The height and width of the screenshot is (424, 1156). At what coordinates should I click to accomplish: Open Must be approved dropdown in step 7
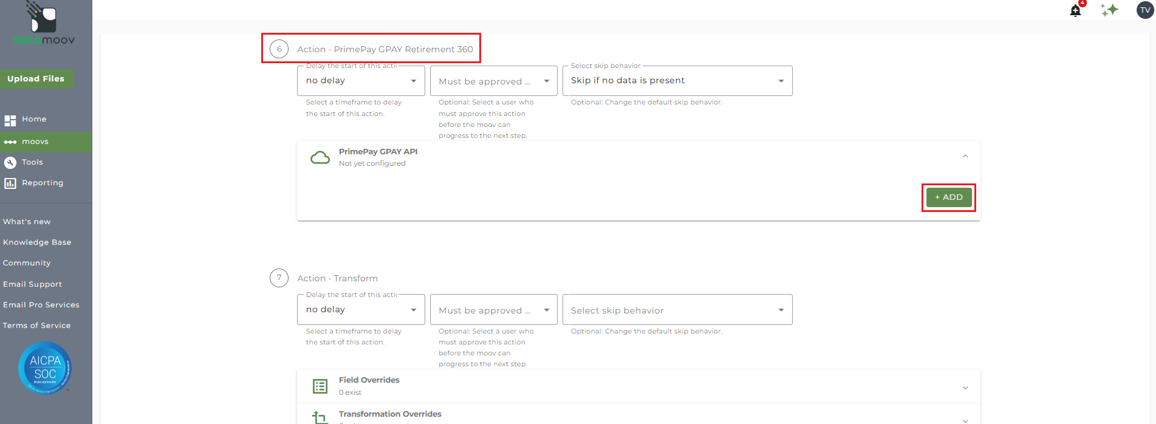pos(494,310)
